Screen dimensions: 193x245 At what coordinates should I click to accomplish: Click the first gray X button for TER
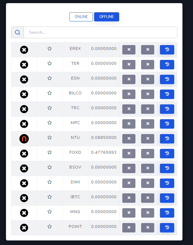click(129, 64)
